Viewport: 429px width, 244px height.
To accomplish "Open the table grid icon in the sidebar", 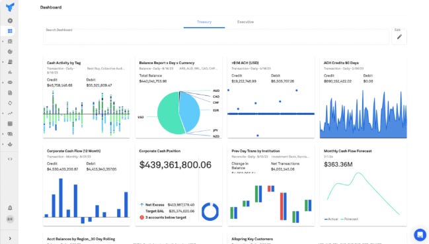I will pyautogui.click(x=10, y=124).
